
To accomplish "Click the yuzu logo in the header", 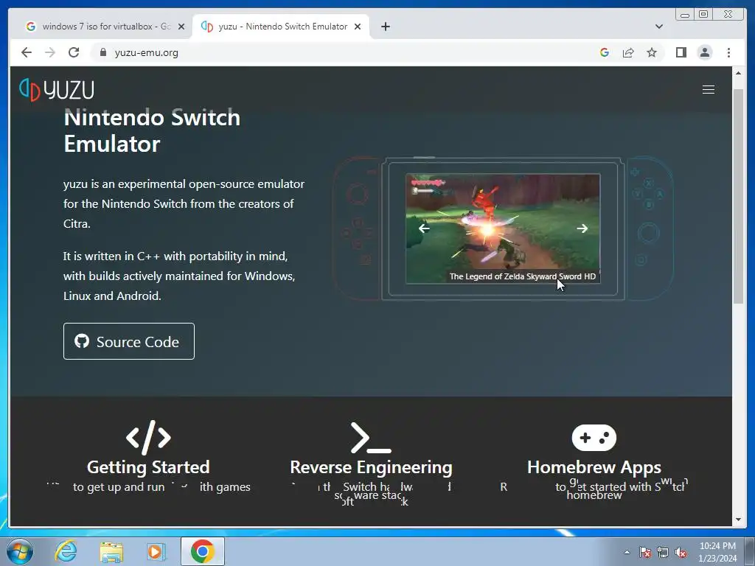I will tap(57, 90).
